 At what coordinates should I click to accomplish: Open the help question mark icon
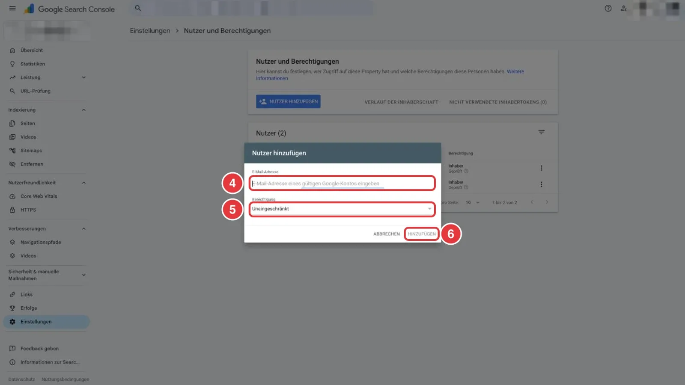click(608, 8)
